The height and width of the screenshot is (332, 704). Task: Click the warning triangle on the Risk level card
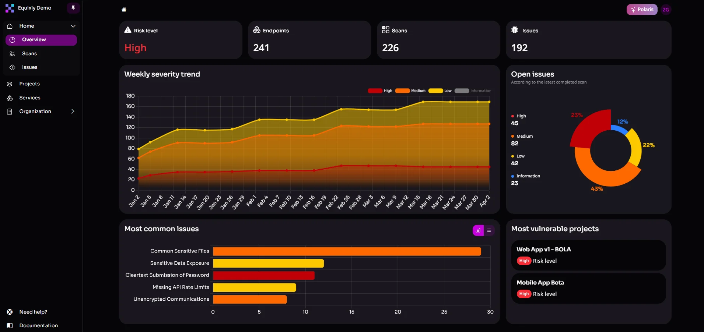click(x=127, y=30)
